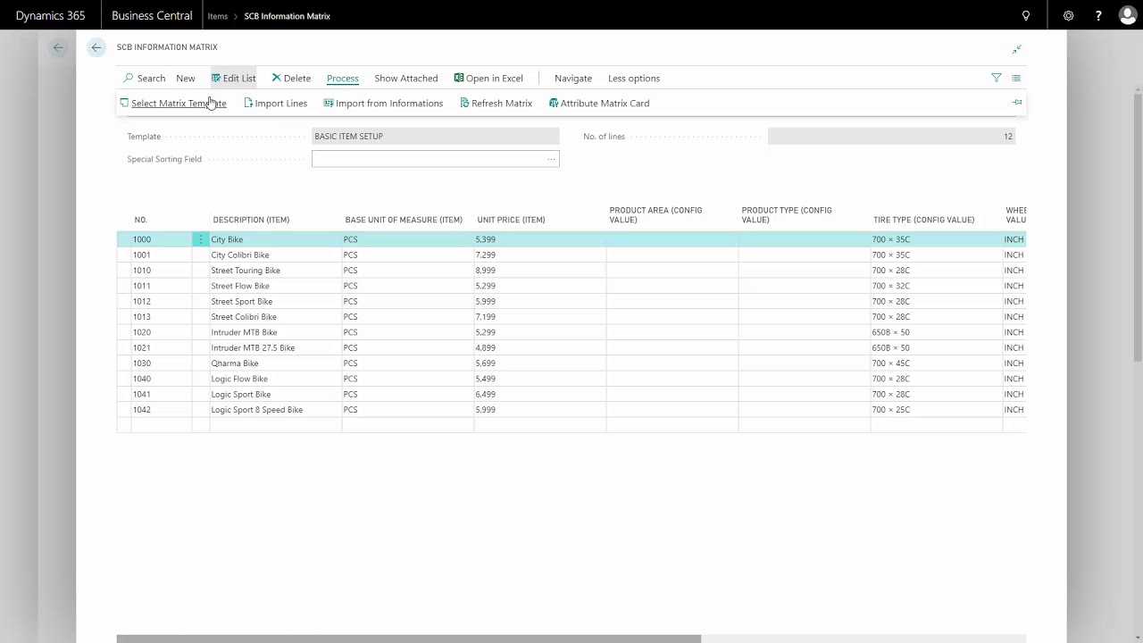The image size is (1143, 643).
Task: Click the back arrow beside SCB Information Matrix
Action: click(x=96, y=47)
